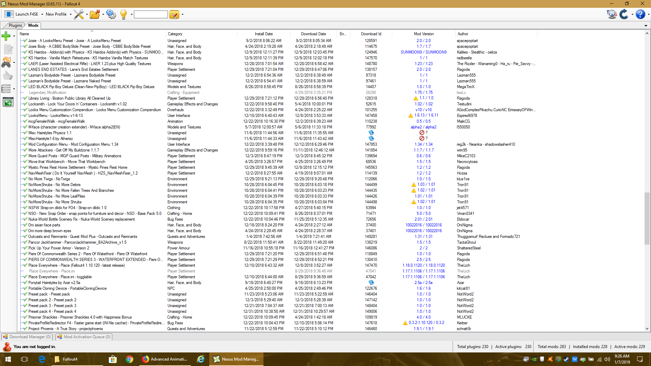Expand the New Profile dropdown arrow

tap(71, 15)
